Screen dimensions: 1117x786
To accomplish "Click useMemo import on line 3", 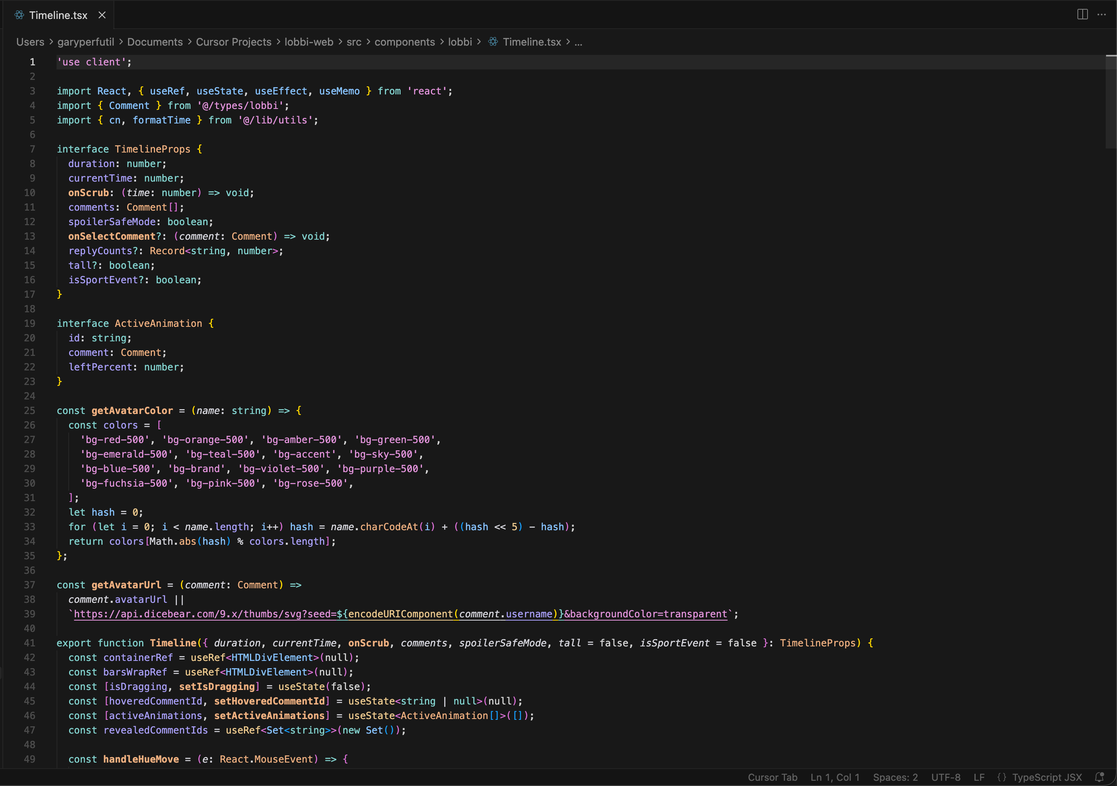I will (x=339, y=91).
